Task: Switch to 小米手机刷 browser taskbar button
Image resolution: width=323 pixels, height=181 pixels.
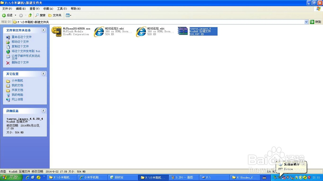Action: [x=92, y=177]
